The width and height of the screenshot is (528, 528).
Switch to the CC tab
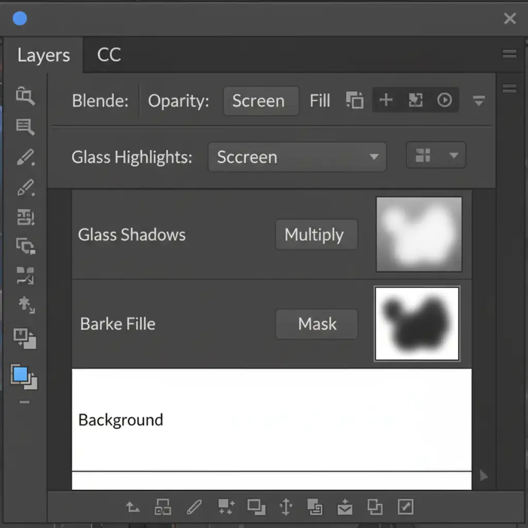coord(109,55)
